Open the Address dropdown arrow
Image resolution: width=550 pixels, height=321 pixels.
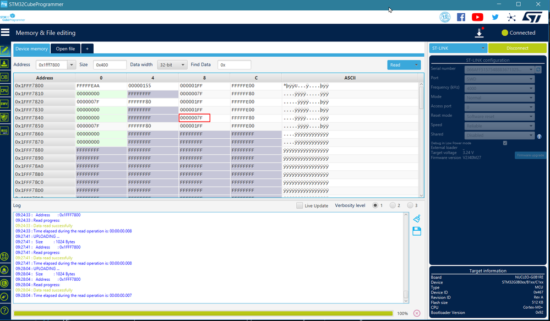point(72,65)
